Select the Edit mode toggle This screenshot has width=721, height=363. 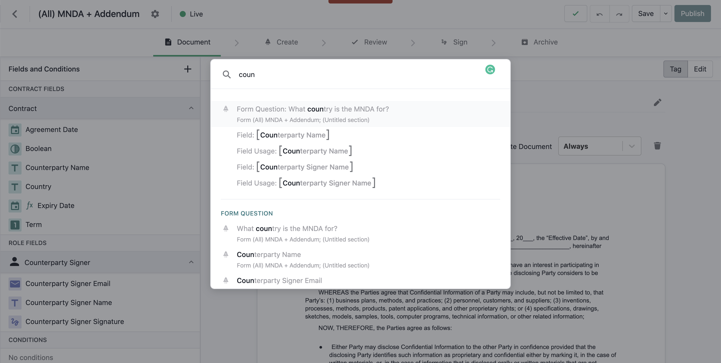[x=700, y=69]
